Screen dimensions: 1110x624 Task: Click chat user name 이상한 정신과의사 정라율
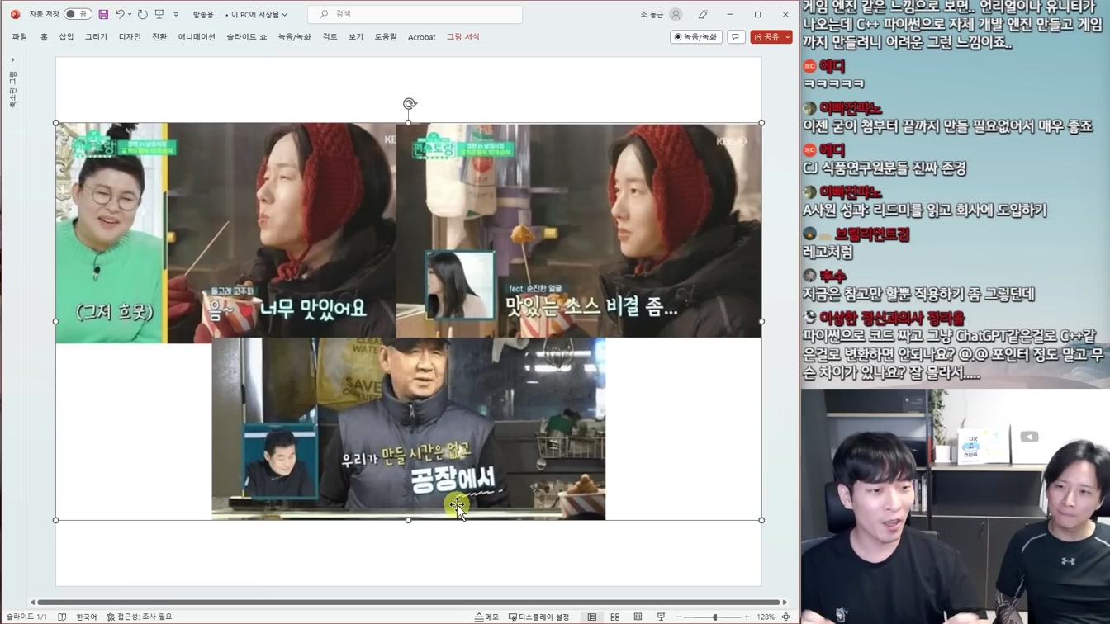[x=892, y=318]
